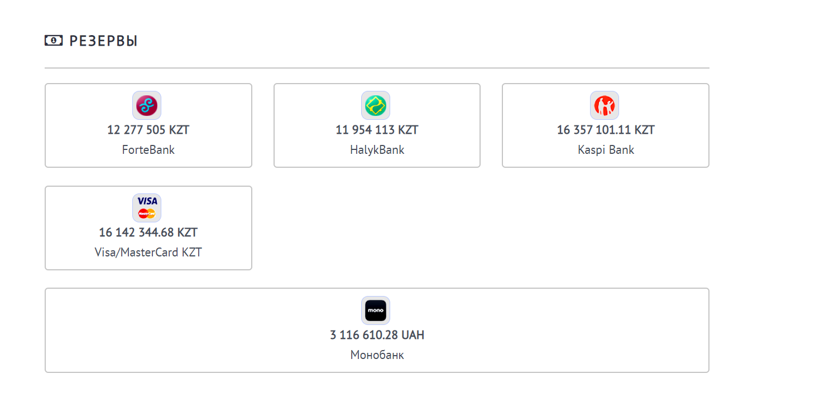
Task: Click the banknote icon beside Резервы heading
Action: [54, 40]
